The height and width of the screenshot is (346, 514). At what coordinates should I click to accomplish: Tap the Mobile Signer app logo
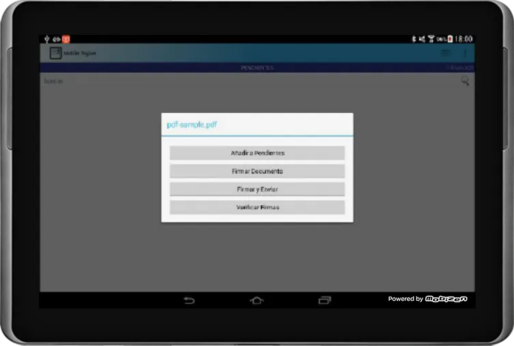pos(55,53)
